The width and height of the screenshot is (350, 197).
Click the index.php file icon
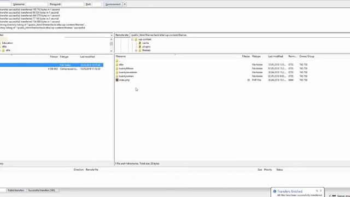point(117,80)
